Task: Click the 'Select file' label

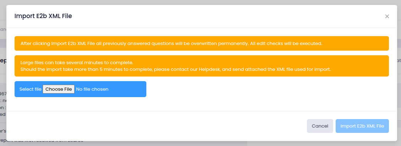Action: (30, 89)
